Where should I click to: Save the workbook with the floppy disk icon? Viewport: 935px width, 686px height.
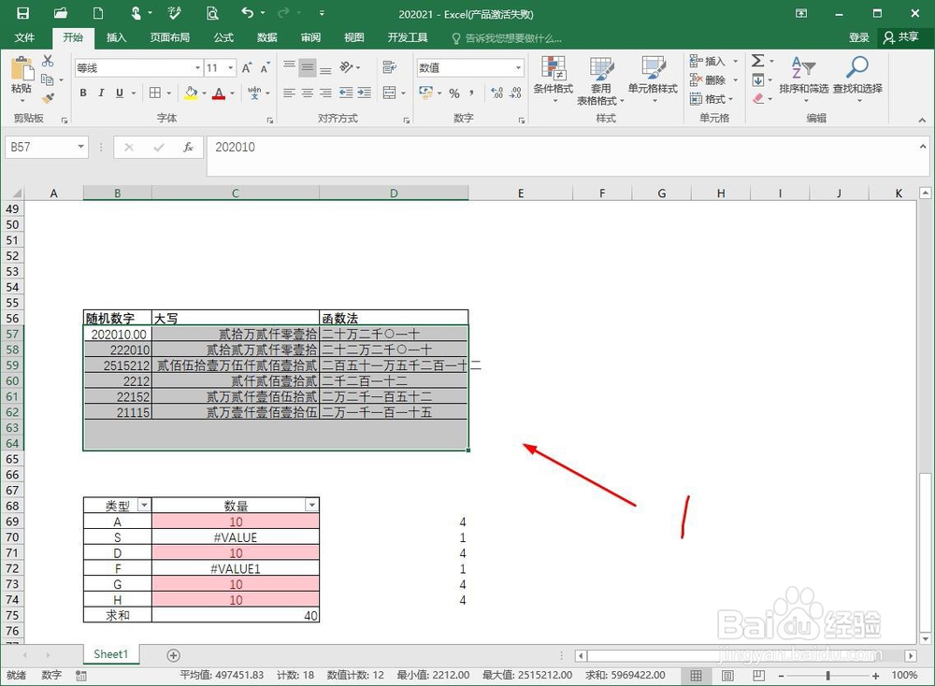point(22,13)
